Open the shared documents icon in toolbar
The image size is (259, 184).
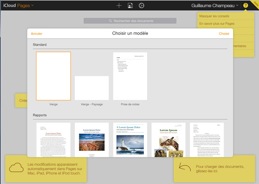pos(130,6)
